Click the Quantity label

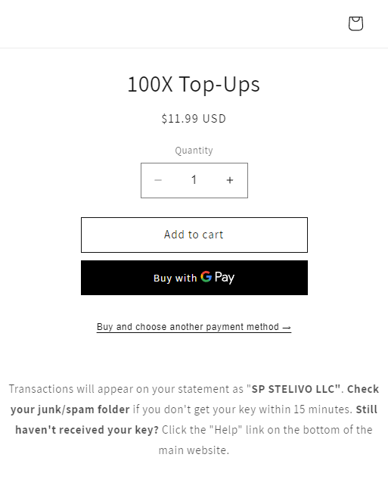tap(194, 150)
